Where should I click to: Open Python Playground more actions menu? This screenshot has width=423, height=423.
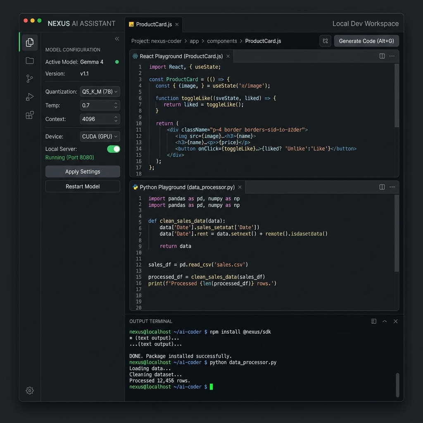392,187
